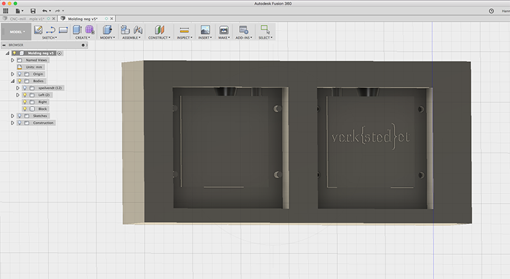The width and height of the screenshot is (510, 279).
Task: Open the File menu icon
Action: [18, 11]
